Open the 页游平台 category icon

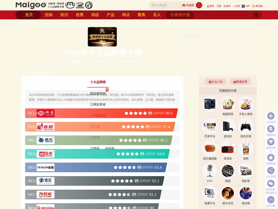click(210, 126)
